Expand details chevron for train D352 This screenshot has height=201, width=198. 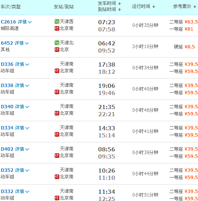(27, 170)
